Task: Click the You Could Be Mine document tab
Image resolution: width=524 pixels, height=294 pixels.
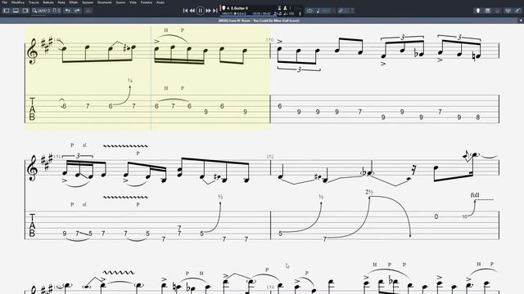Action: pyautogui.click(x=259, y=20)
